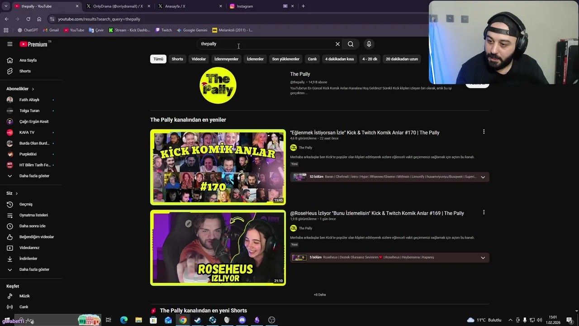Open Komik Anlar #170 video title
579x326 pixels.
(365, 133)
